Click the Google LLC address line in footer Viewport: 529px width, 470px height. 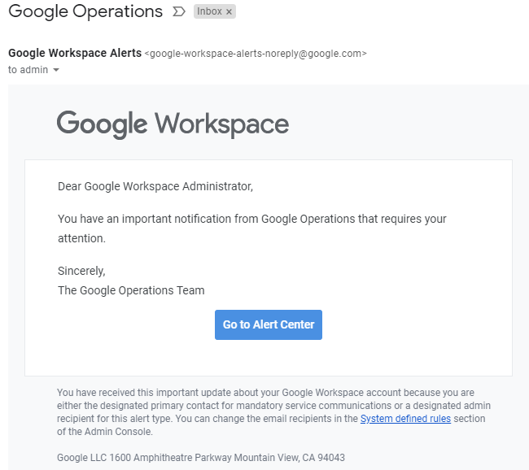[201, 458]
